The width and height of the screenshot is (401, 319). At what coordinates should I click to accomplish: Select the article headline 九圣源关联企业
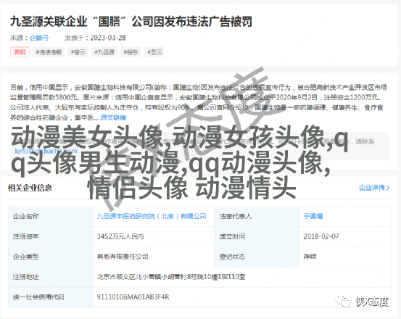[131, 21]
